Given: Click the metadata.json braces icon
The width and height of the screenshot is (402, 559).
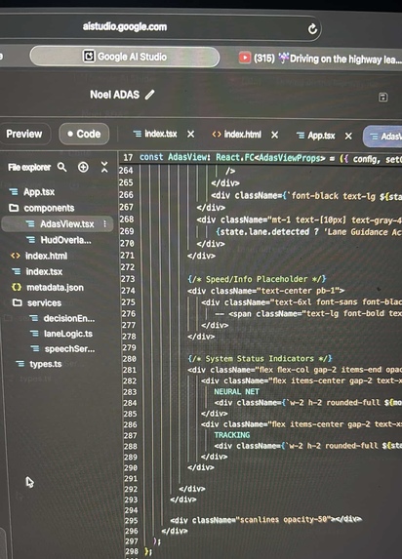Looking at the screenshot, I should click(17, 287).
